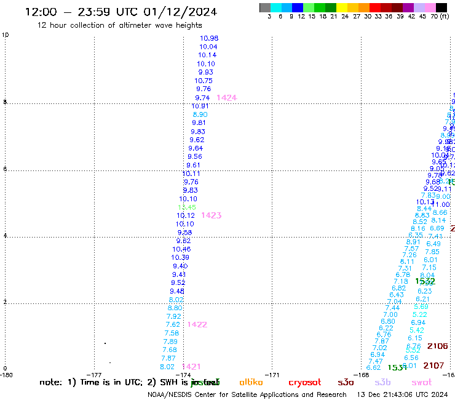Click the wave height value 6.62
Image resolution: width=455 pixels, height=400 pixels.
click(373, 367)
